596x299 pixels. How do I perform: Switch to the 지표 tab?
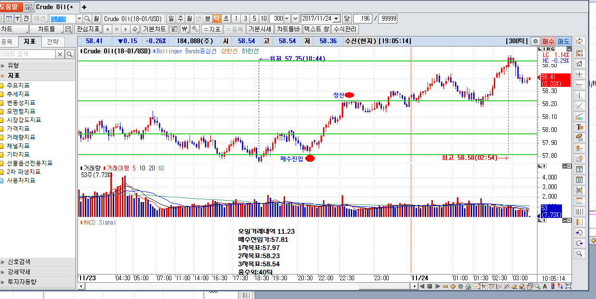[x=30, y=42]
